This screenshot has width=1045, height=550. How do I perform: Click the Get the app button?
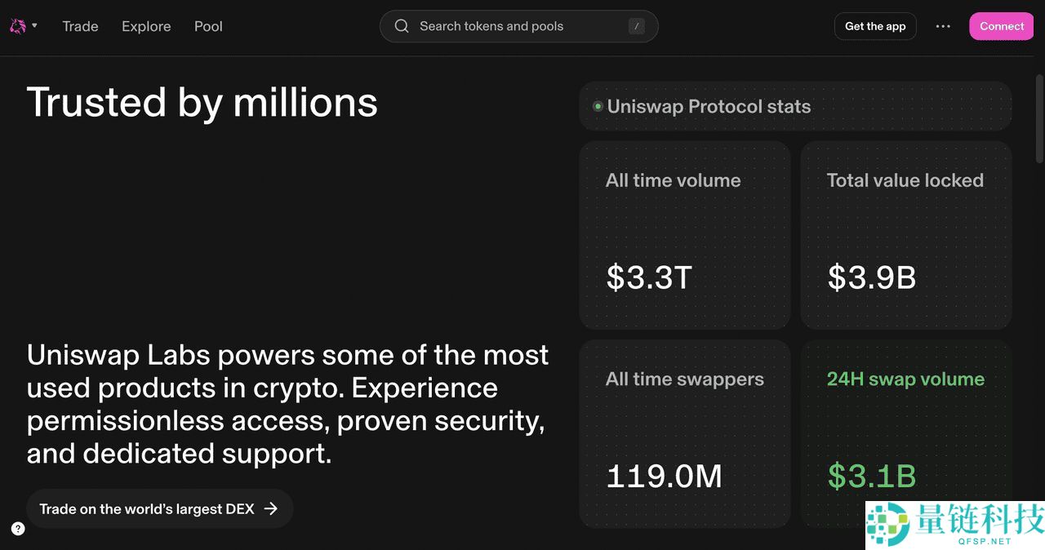pos(874,25)
